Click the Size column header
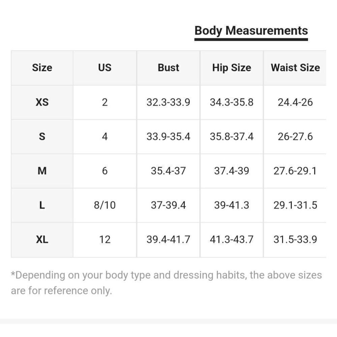 42,68
